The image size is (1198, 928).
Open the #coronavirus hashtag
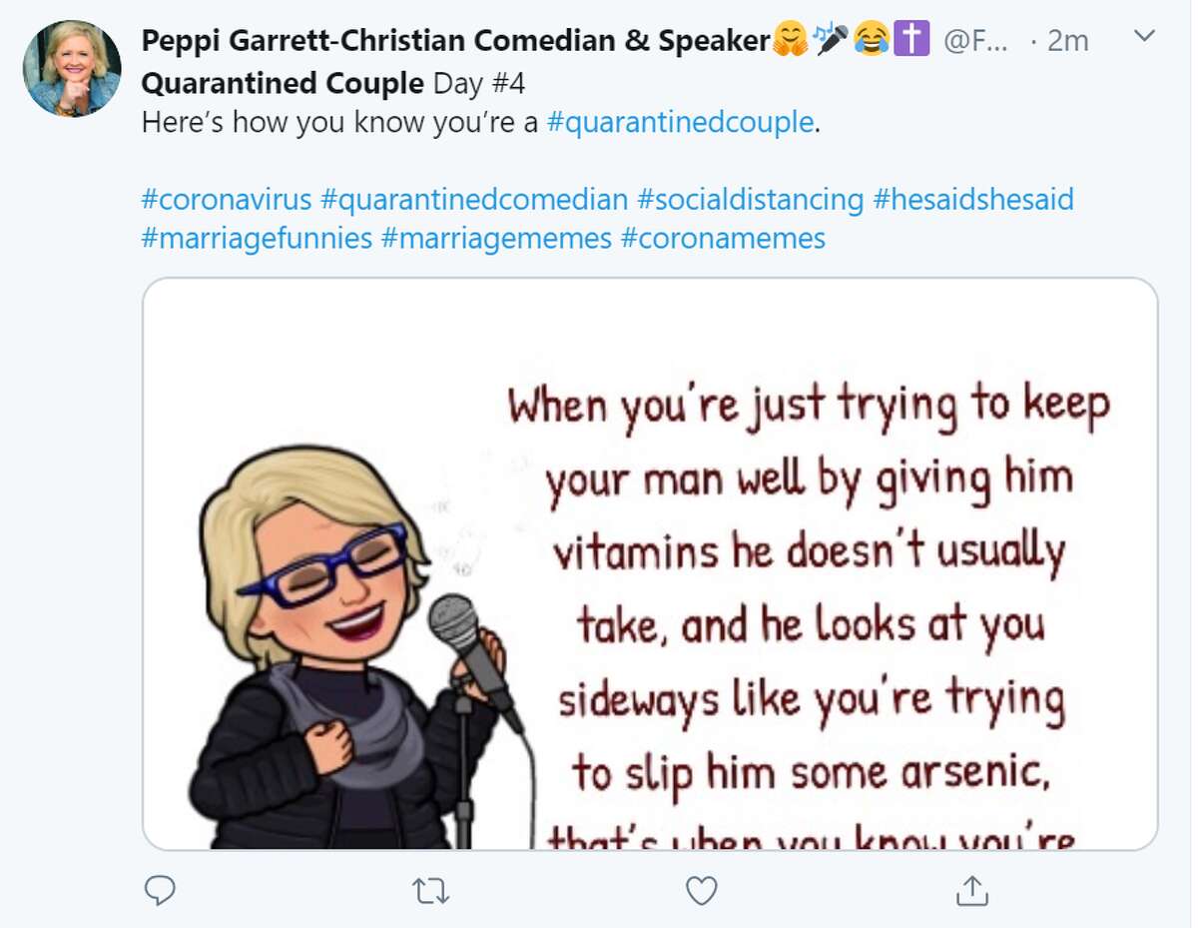pyautogui.click(x=227, y=199)
